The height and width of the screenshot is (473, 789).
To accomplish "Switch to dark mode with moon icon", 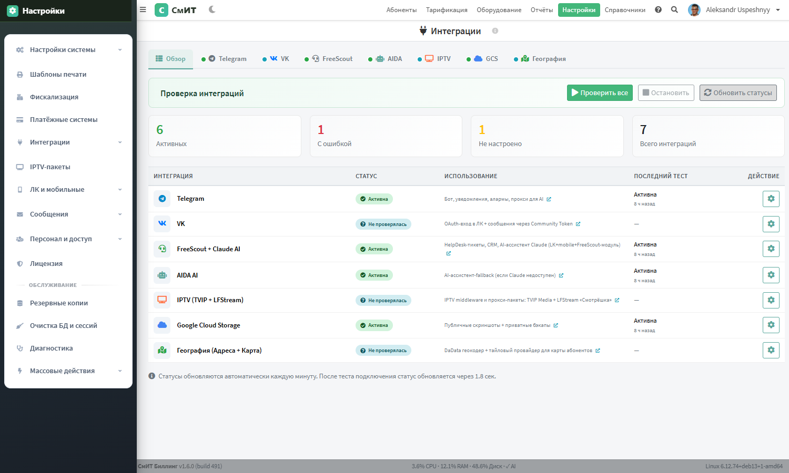I will (x=212, y=9).
